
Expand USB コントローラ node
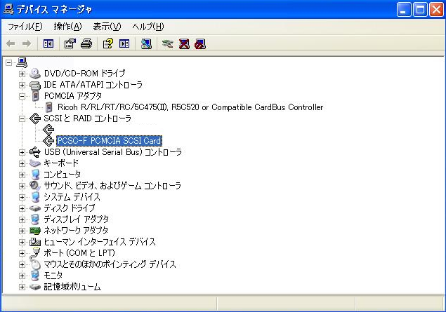pyautogui.click(x=22, y=152)
